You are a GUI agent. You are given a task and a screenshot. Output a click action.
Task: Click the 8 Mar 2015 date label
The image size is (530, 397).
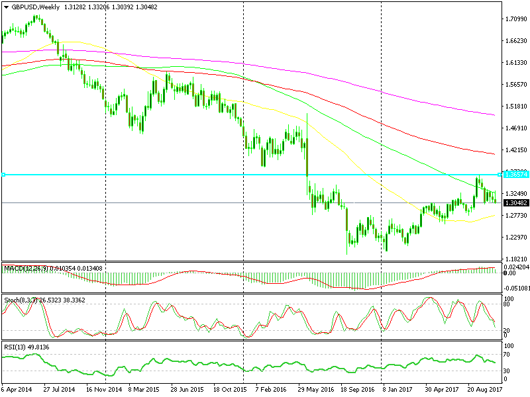click(144, 390)
